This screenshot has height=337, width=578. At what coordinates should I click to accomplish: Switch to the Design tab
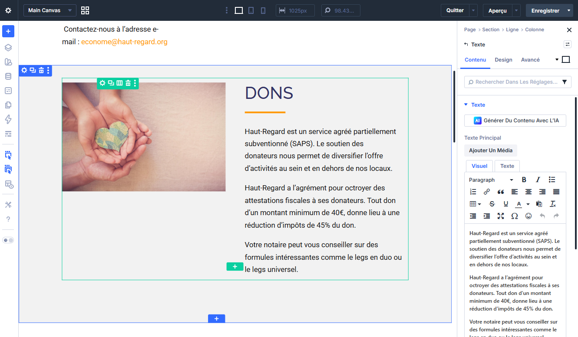pyautogui.click(x=503, y=59)
